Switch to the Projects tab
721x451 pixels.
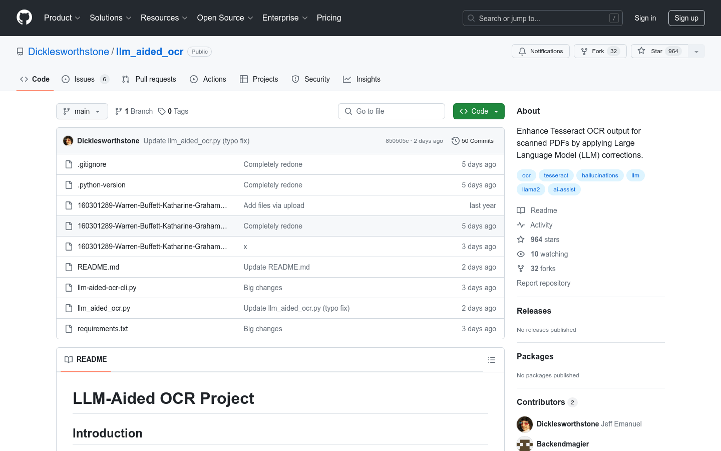pyautogui.click(x=259, y=79)
